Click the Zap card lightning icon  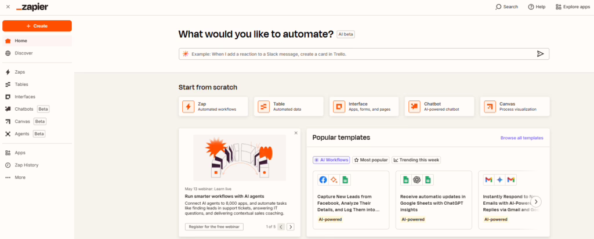coord(189,106)
